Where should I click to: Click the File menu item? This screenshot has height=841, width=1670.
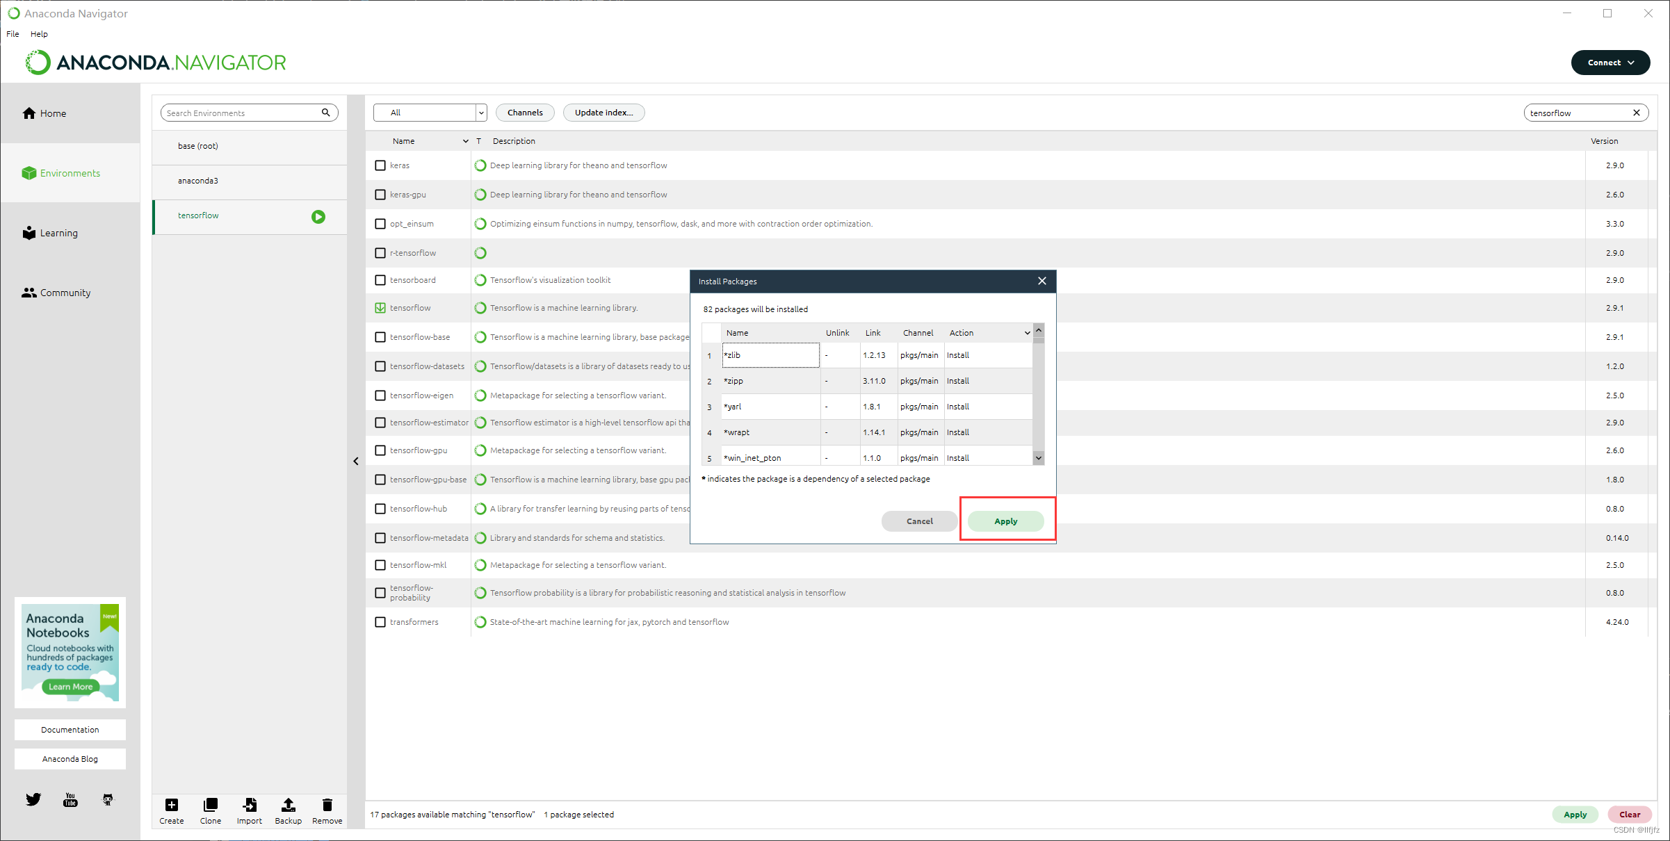click(x=13, y=33)
